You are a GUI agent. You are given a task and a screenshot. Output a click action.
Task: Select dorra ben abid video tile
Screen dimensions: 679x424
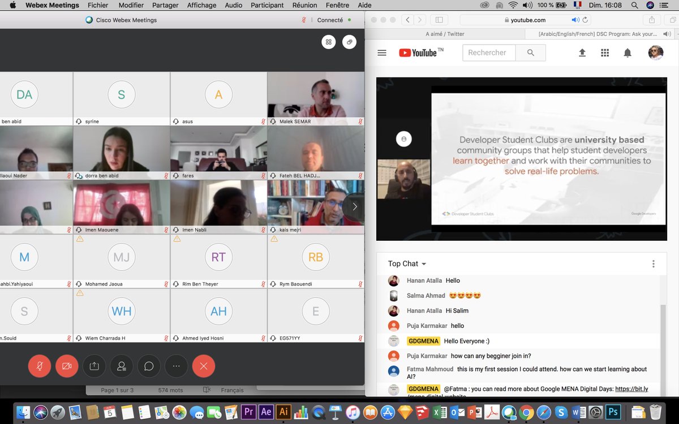[122, 153]
